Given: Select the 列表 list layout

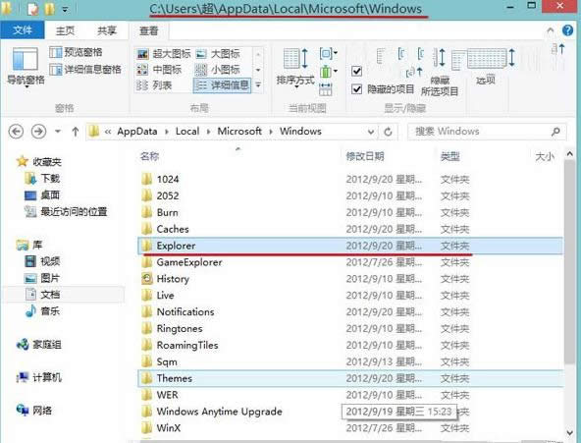Looking at the screenshot, I should coord(154,85).
